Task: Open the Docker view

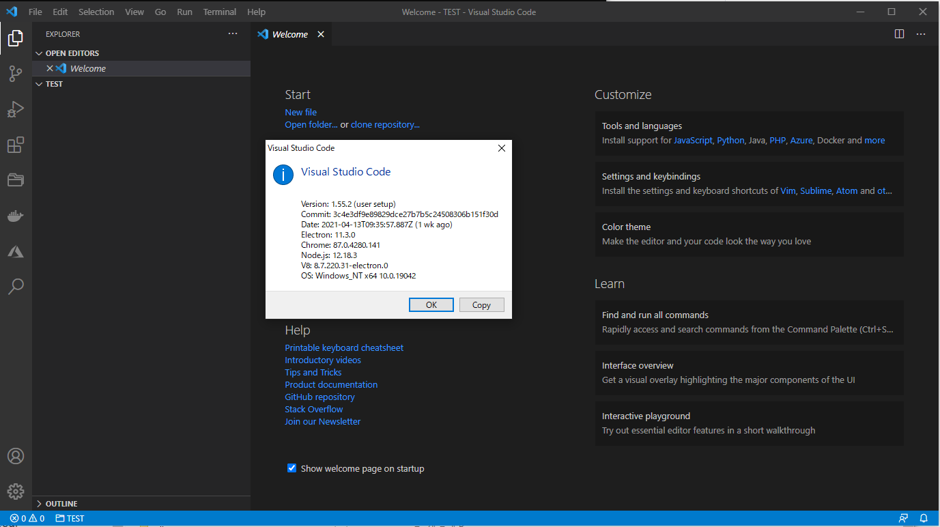Action: [16, 216]
